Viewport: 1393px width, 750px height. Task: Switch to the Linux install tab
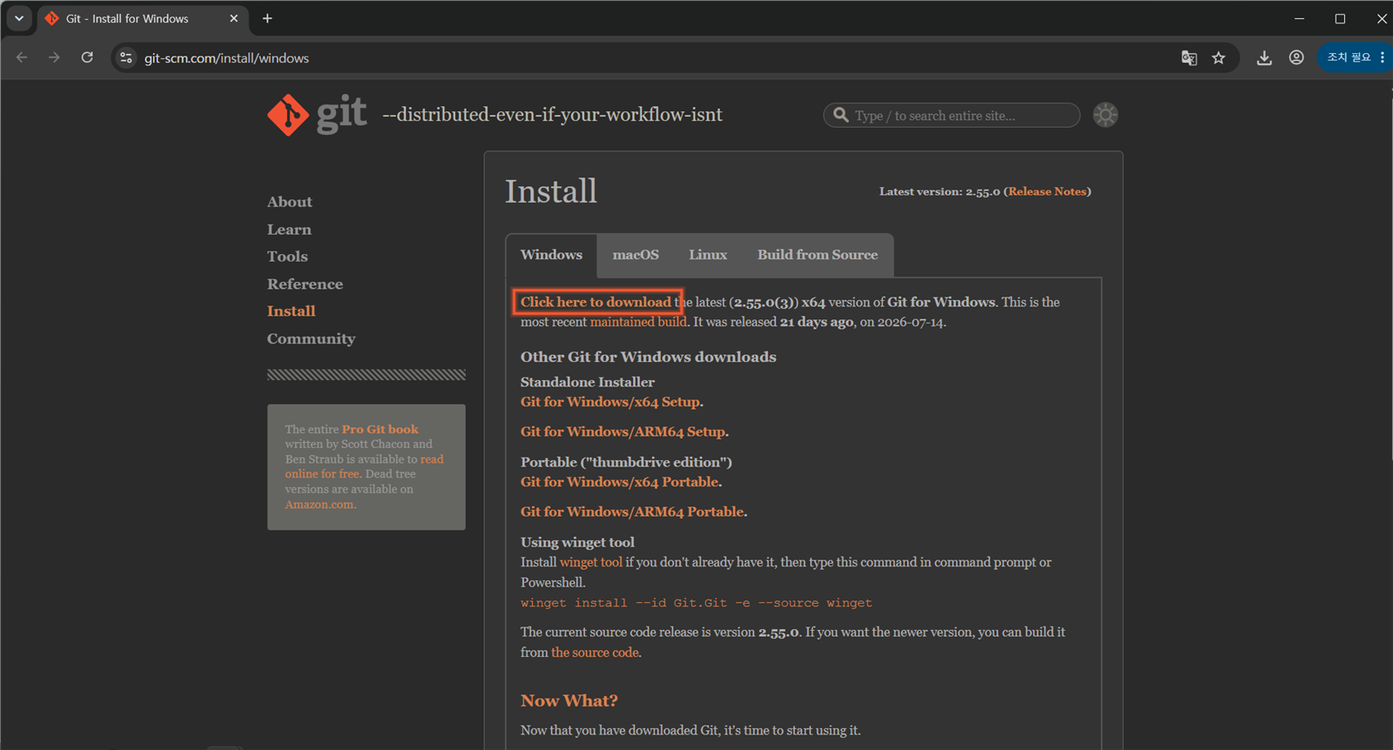click(x=708, y=255)
